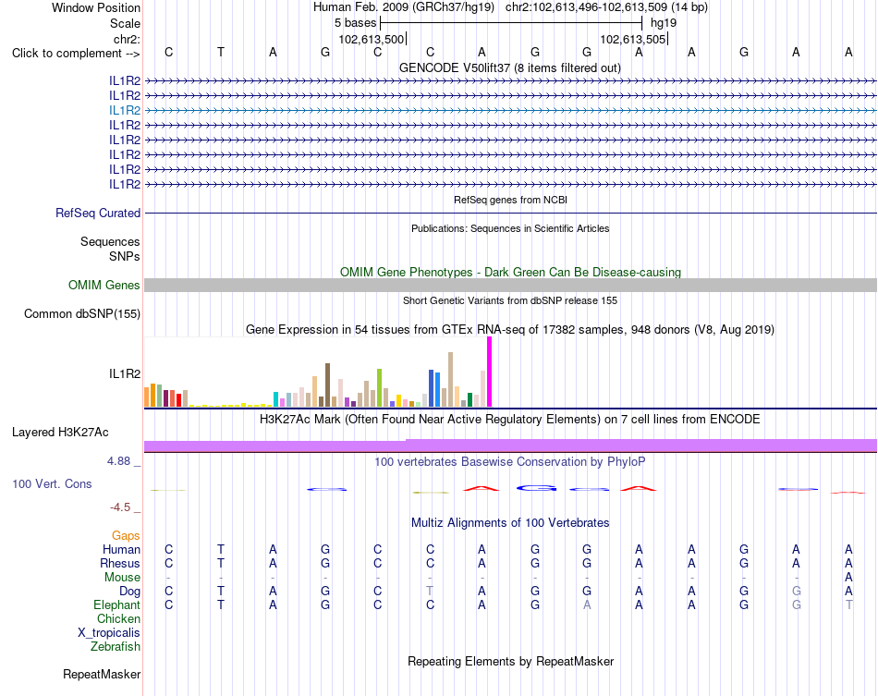
Task: Click the 'Human Feb. 2009 (GRCh37/hg19)' assembly text
Action: [x=404, y=7]
